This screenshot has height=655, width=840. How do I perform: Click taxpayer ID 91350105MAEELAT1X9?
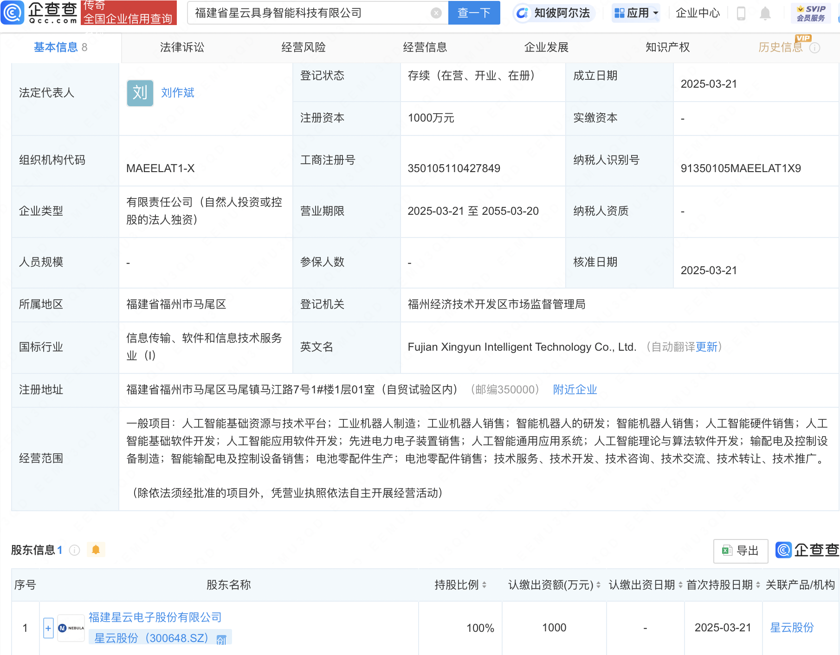741,168
